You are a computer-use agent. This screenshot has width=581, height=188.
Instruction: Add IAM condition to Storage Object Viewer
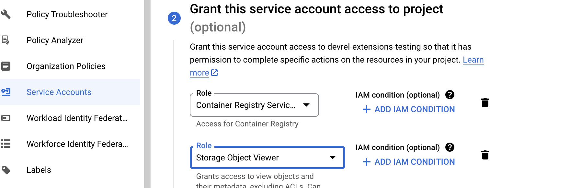(x=409, y=162)
